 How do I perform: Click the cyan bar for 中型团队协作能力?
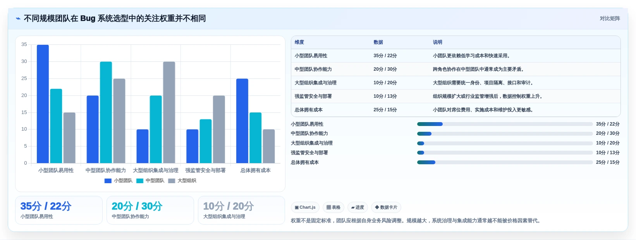click(x=106, y=112)
